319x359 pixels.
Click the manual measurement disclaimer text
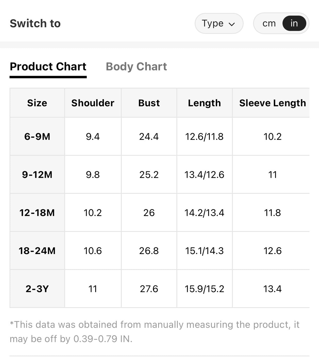[155, 332]
